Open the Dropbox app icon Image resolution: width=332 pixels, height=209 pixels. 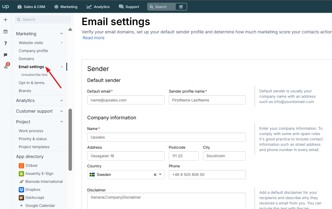tap(21, 190)
